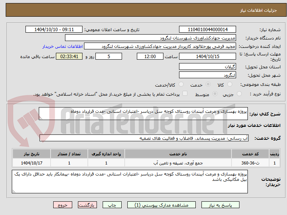Click the نام خدمت column header

tap(178, 154)
